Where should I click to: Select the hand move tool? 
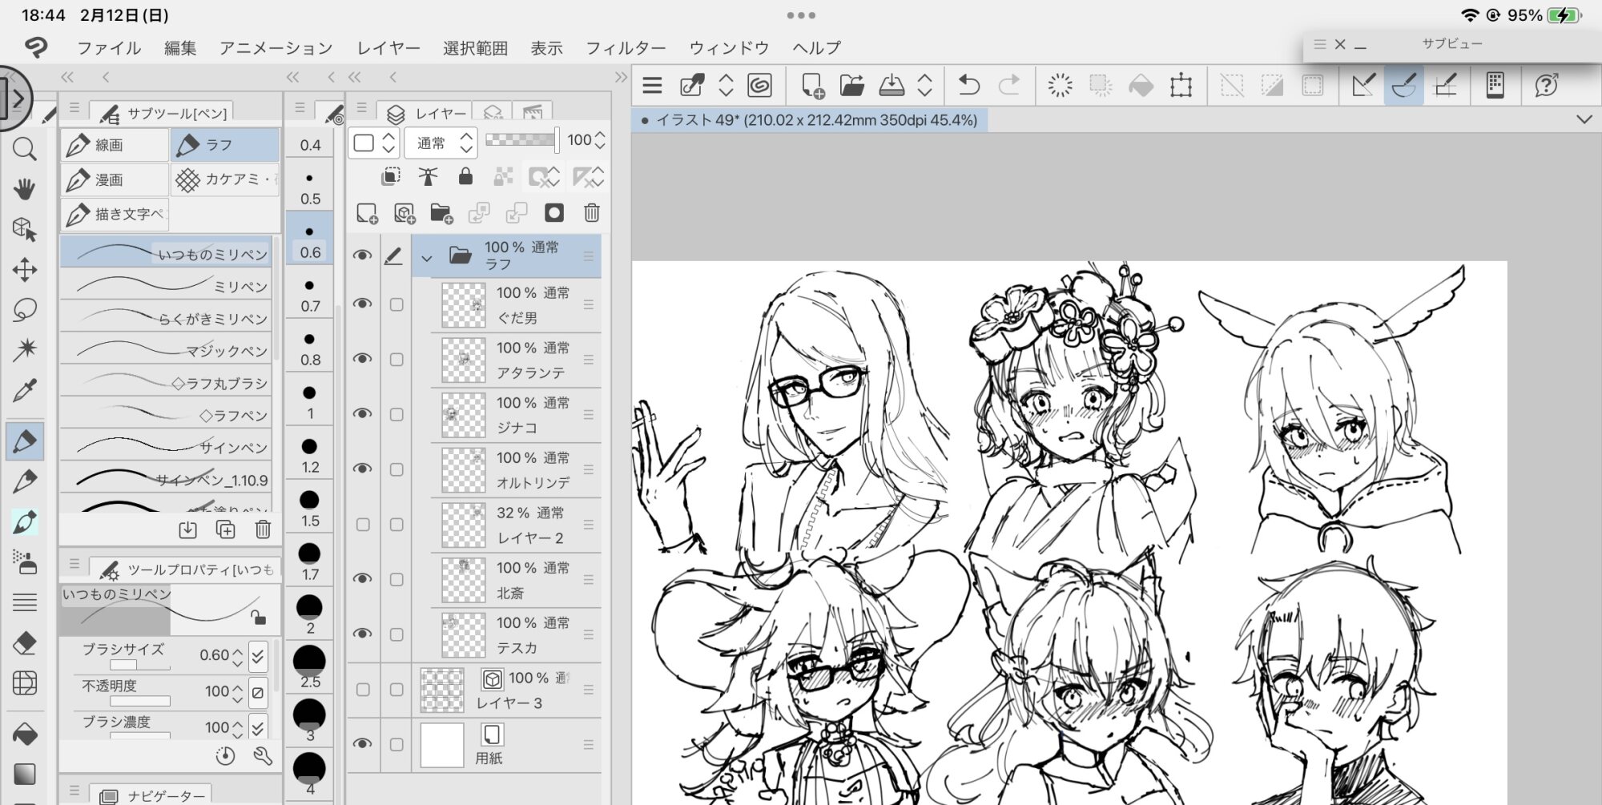pos(24,190)
